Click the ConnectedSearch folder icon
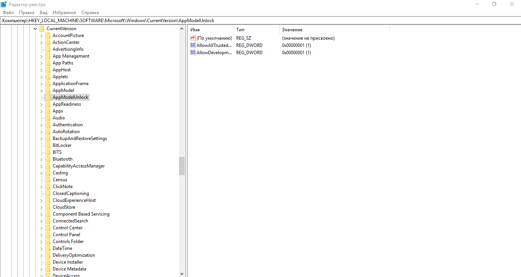Viewport: 521px width, 277px height. [x=48, y=221]
